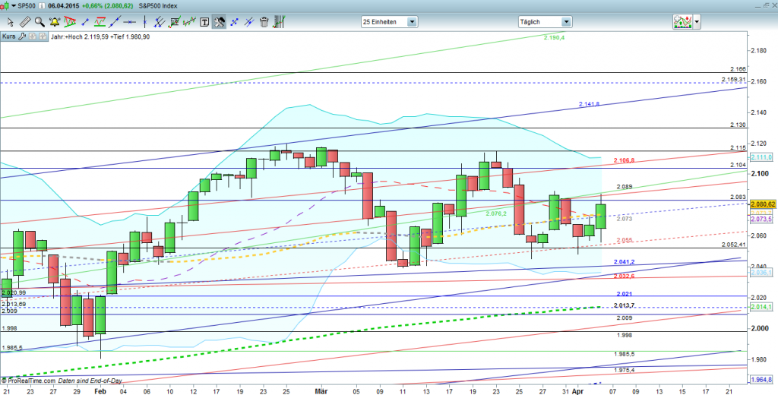This screenshot has width=778, height=395.
Task: Click the 2.190,4 green trendline label
Action: [554, 38]
